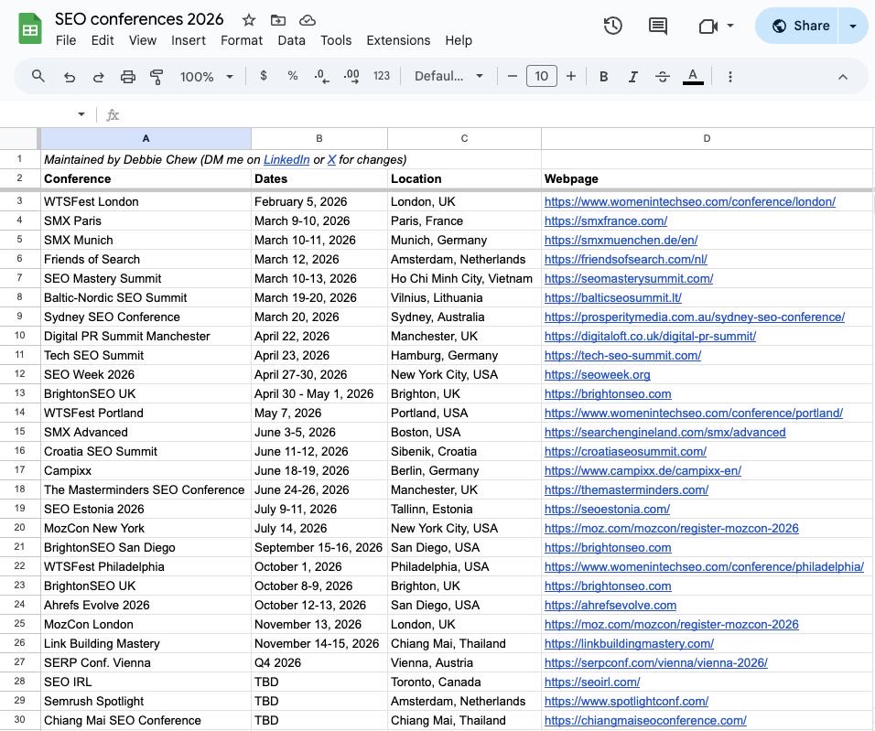Click the font size field showing 10
Image resolution: width=875 pixels, height=731 pixels.
[x=541, y=76]
